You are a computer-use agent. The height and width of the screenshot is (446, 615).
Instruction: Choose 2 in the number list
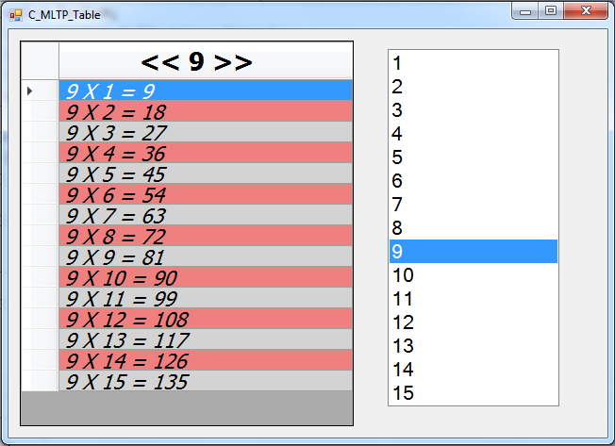pos(474,87)
